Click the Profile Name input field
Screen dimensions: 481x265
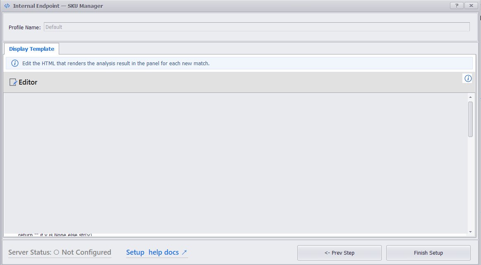[x=256, y=27]
